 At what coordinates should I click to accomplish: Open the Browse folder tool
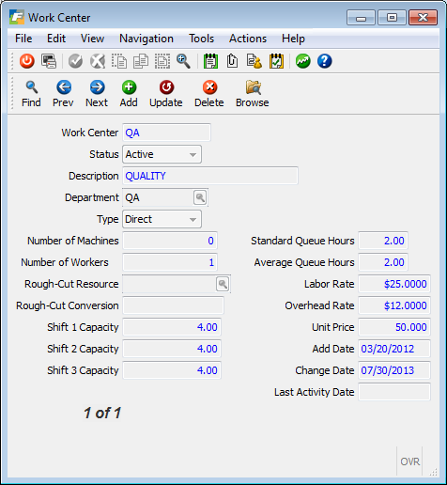(253, 94)
